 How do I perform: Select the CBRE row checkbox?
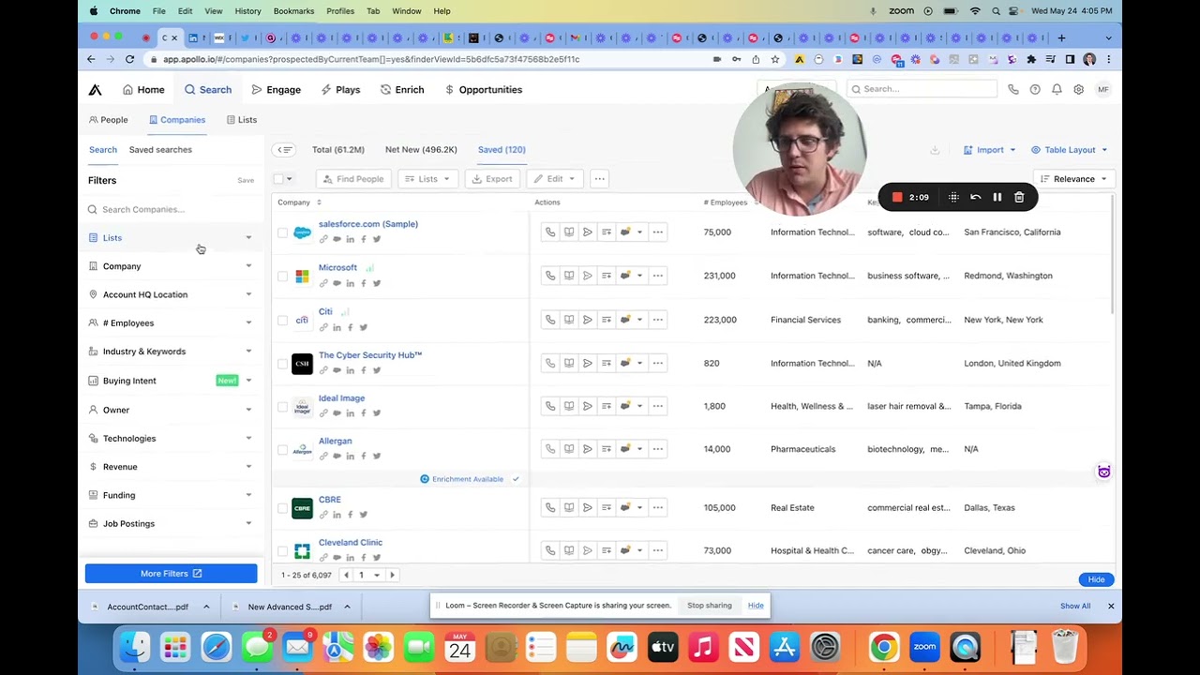pyautogui.click(x=282, y=508)
